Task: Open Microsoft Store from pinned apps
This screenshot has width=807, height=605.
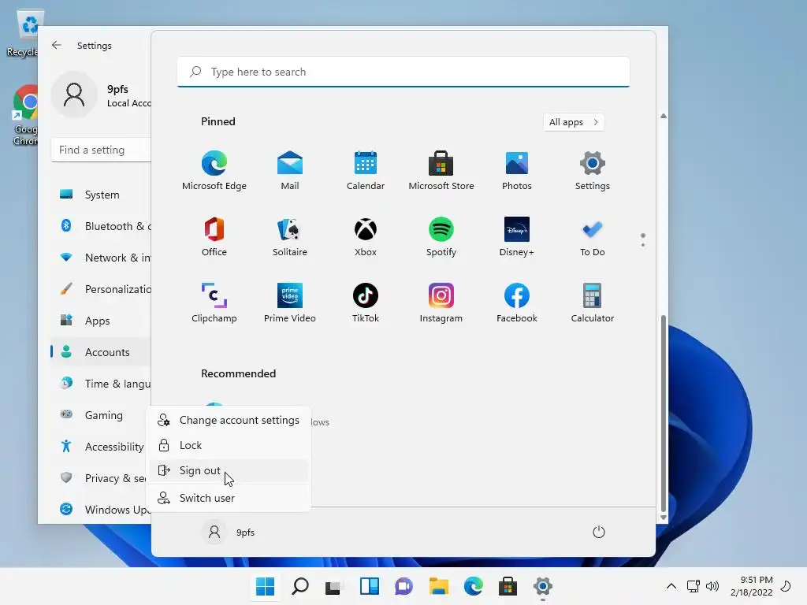Action: click(x=441, y=170)
